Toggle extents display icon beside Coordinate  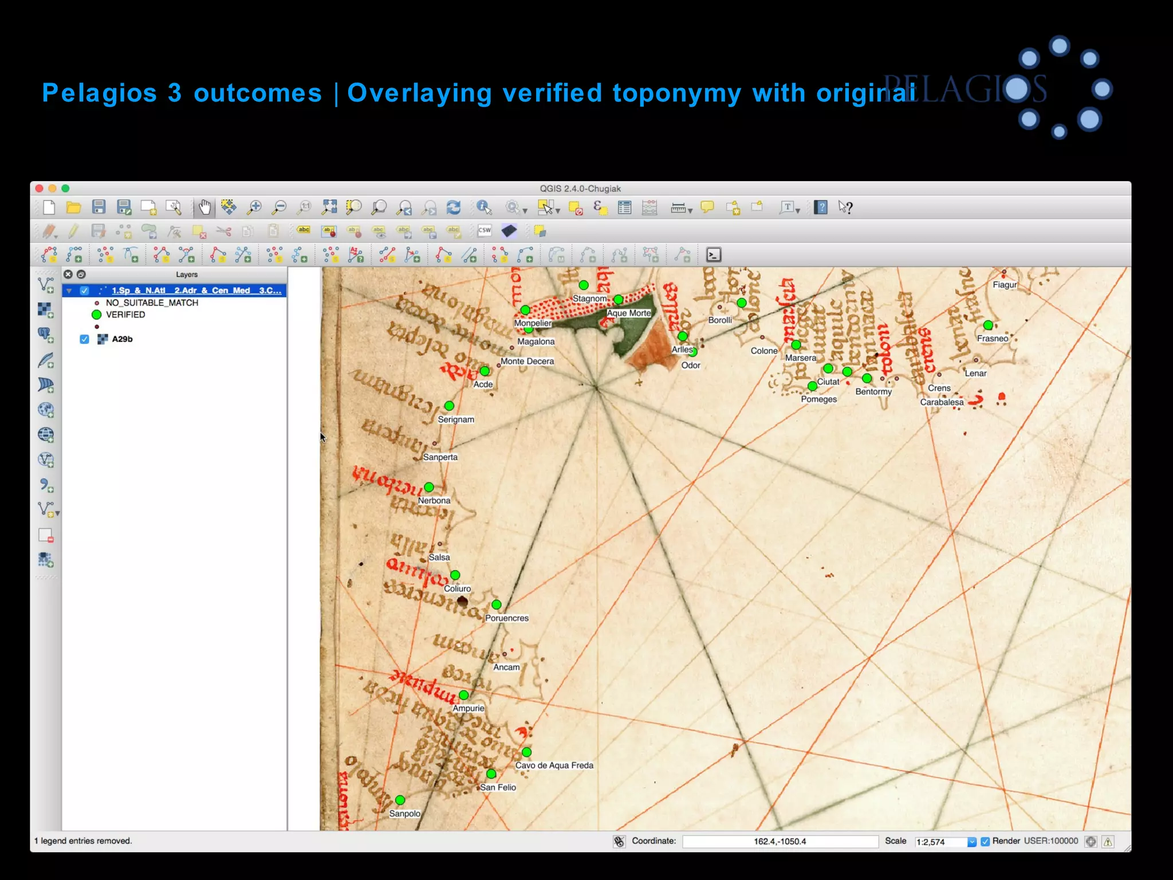coord(619,841)
